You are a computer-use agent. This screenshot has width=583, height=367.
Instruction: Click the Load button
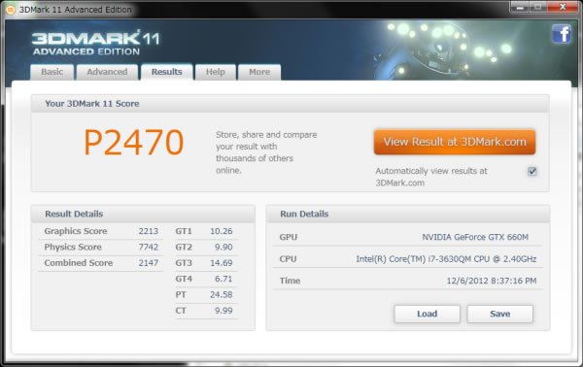428,314
